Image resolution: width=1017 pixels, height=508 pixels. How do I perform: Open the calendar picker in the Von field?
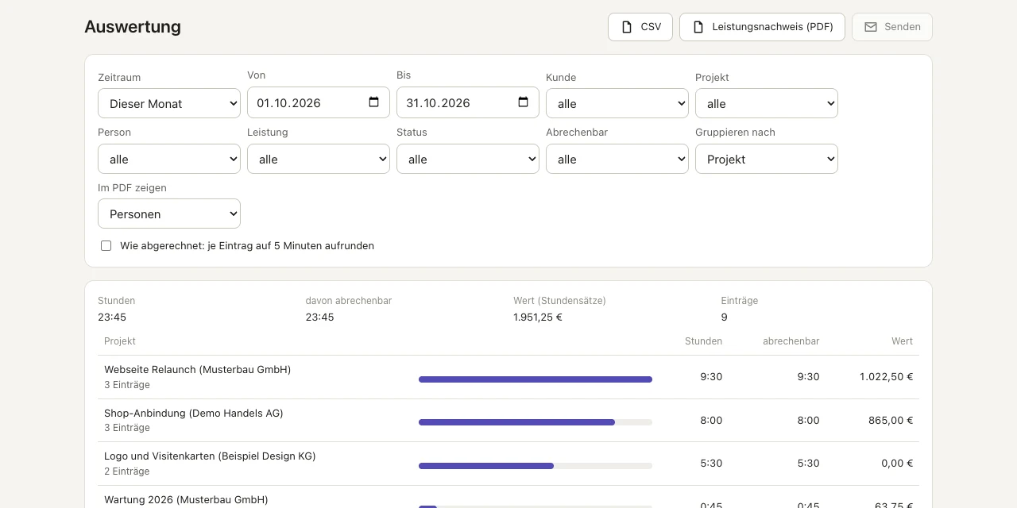pos(374,102)
